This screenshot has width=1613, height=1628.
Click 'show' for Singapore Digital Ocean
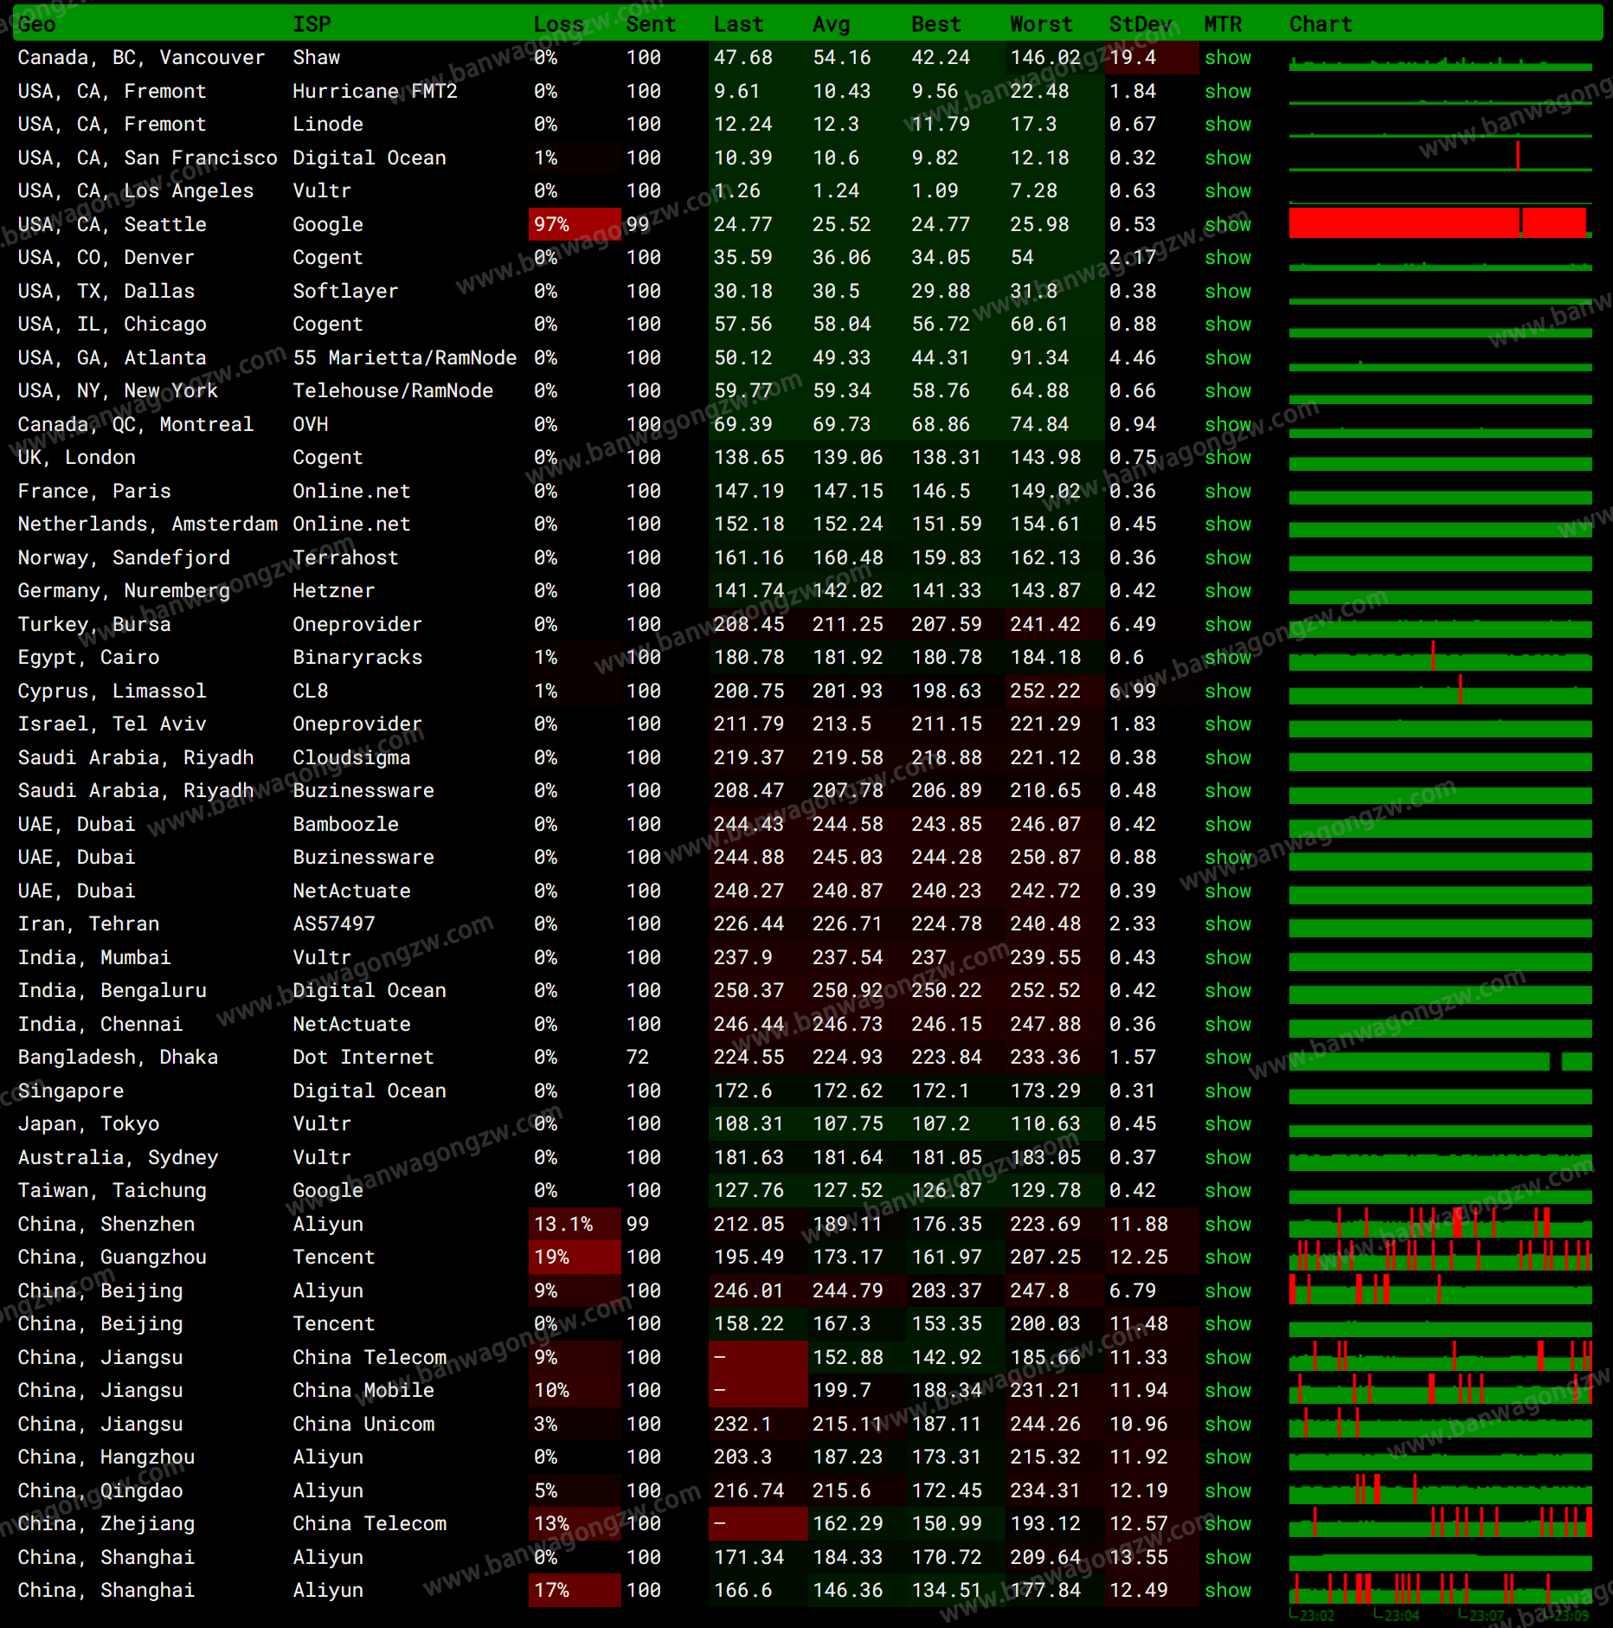1228,1091
